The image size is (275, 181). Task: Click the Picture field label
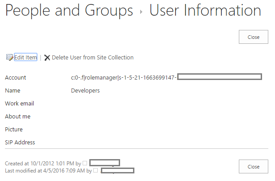[14, 130]
